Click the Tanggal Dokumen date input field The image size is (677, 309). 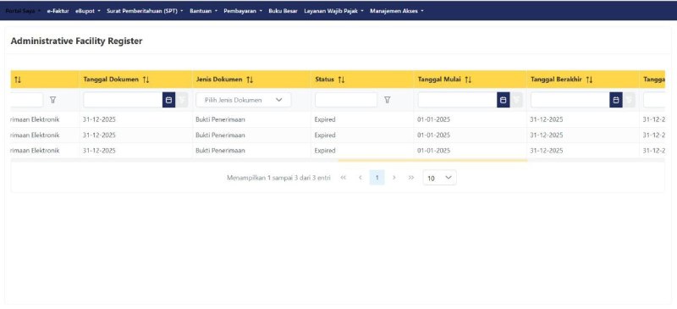tap(123, 100)
